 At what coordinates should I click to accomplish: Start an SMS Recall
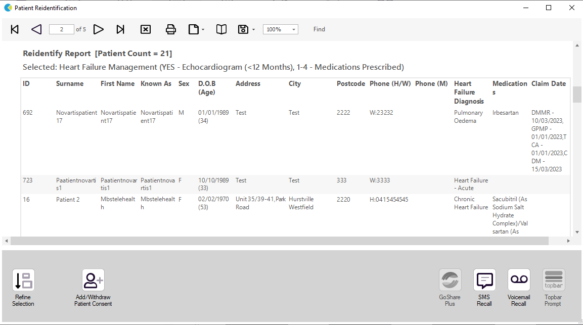(x=484, y=288)
